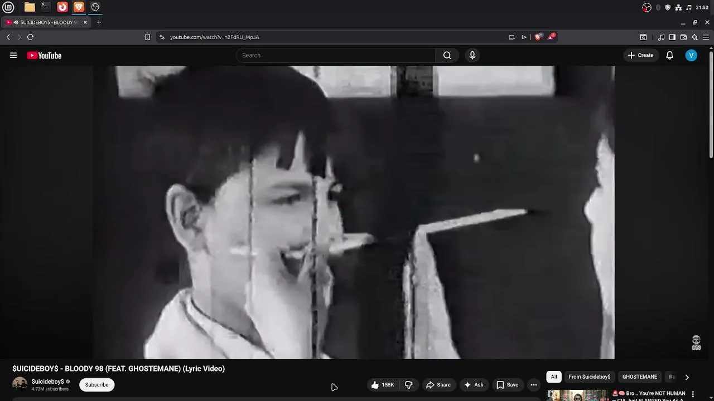The height and width of the screenshot is (401, 714).
Task: Search with your voice microphone icon
Action: [472, 55]
